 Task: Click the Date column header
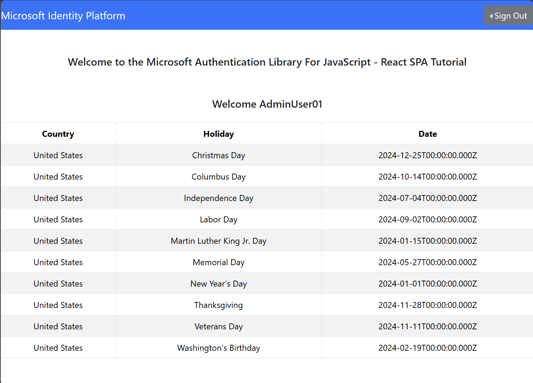pyautogui.click(x=428, y=134)
